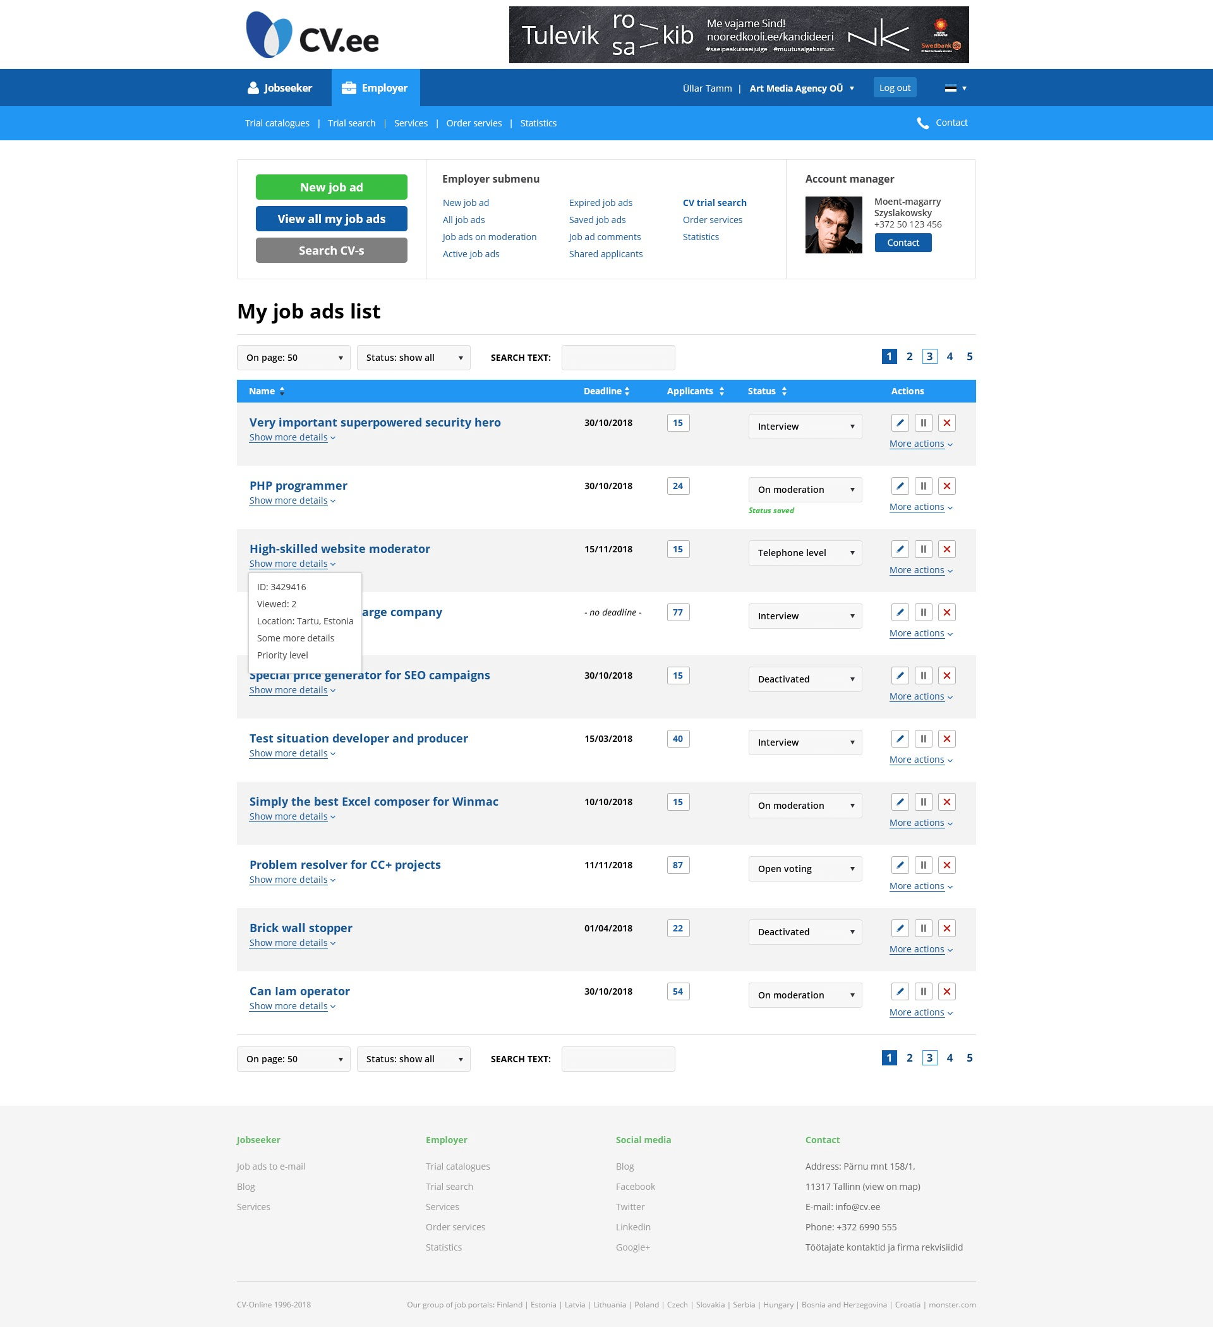The image size is (1213, 1327).
Task: Open the top On page: 50 dropdown
Action: [294, 358]
